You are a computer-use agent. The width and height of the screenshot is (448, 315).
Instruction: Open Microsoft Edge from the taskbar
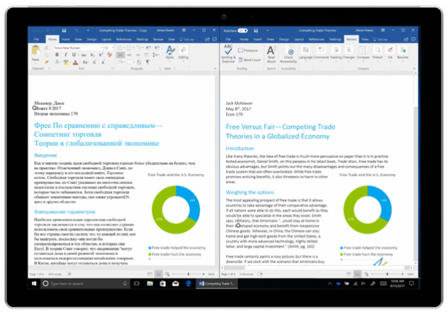coord(189,284)
